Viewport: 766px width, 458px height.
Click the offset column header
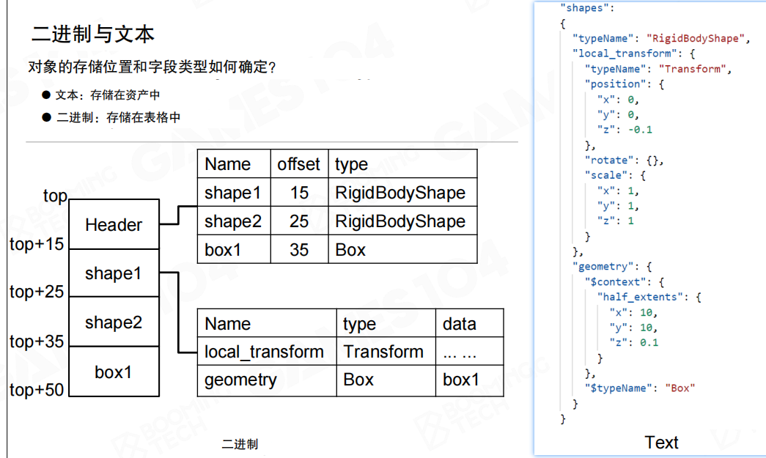tap(299, 164)
